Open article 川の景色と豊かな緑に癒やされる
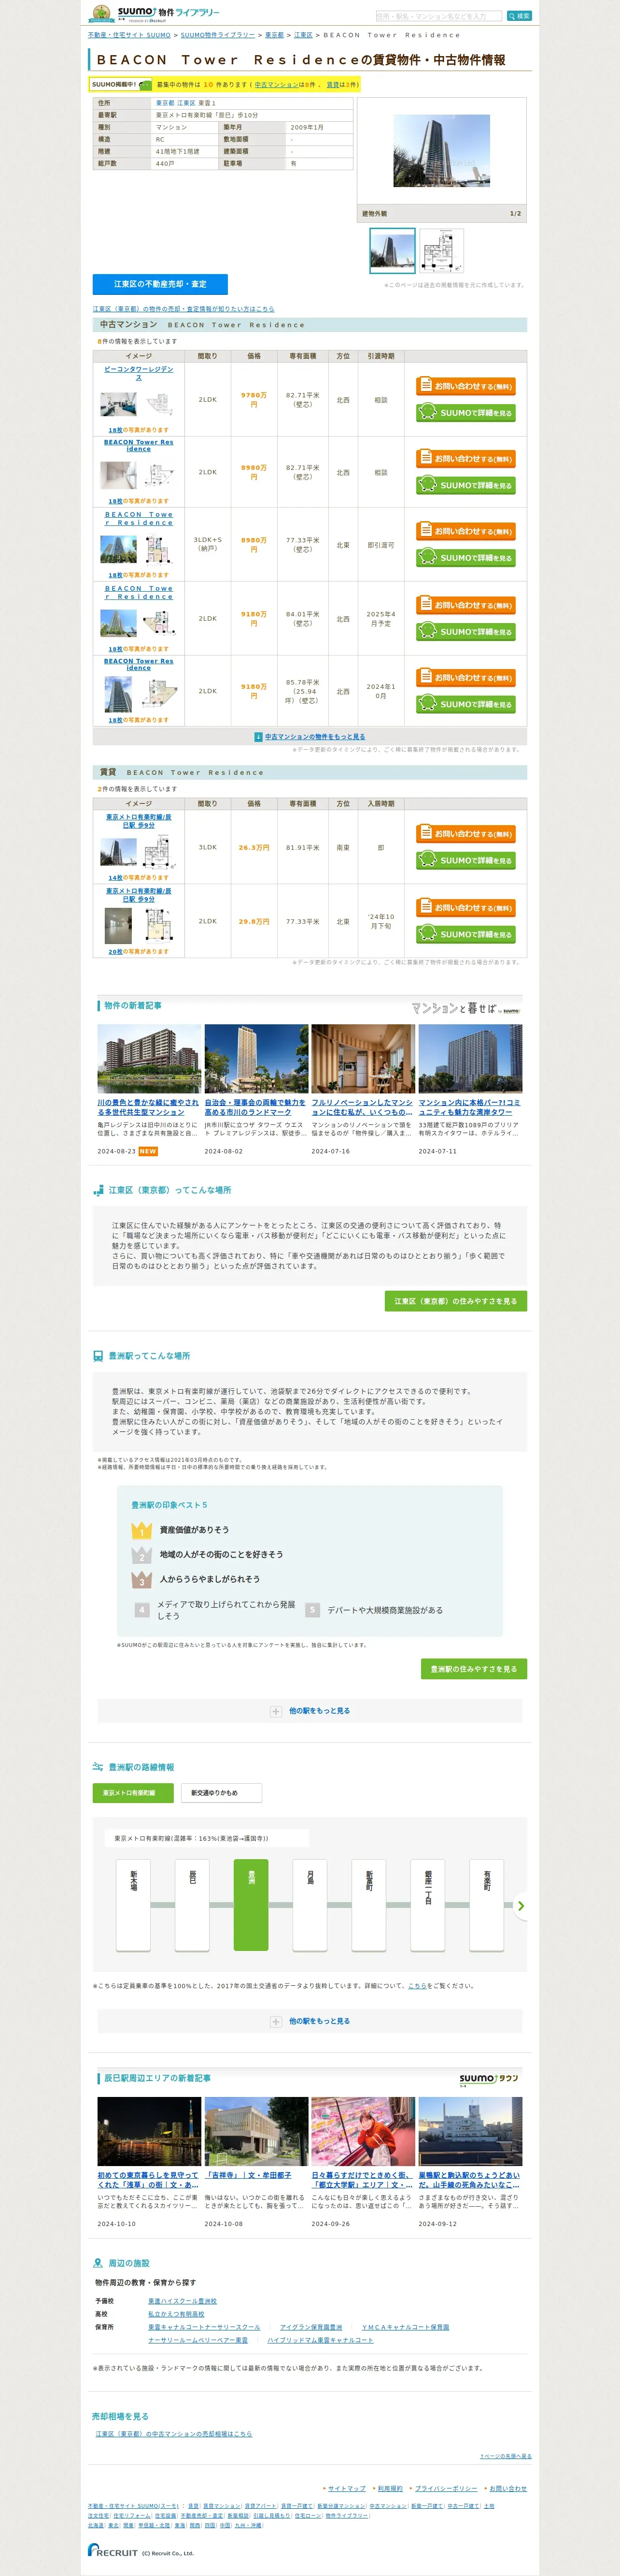This screenshot has width=620, height=2576. [x=149, y=1107]
